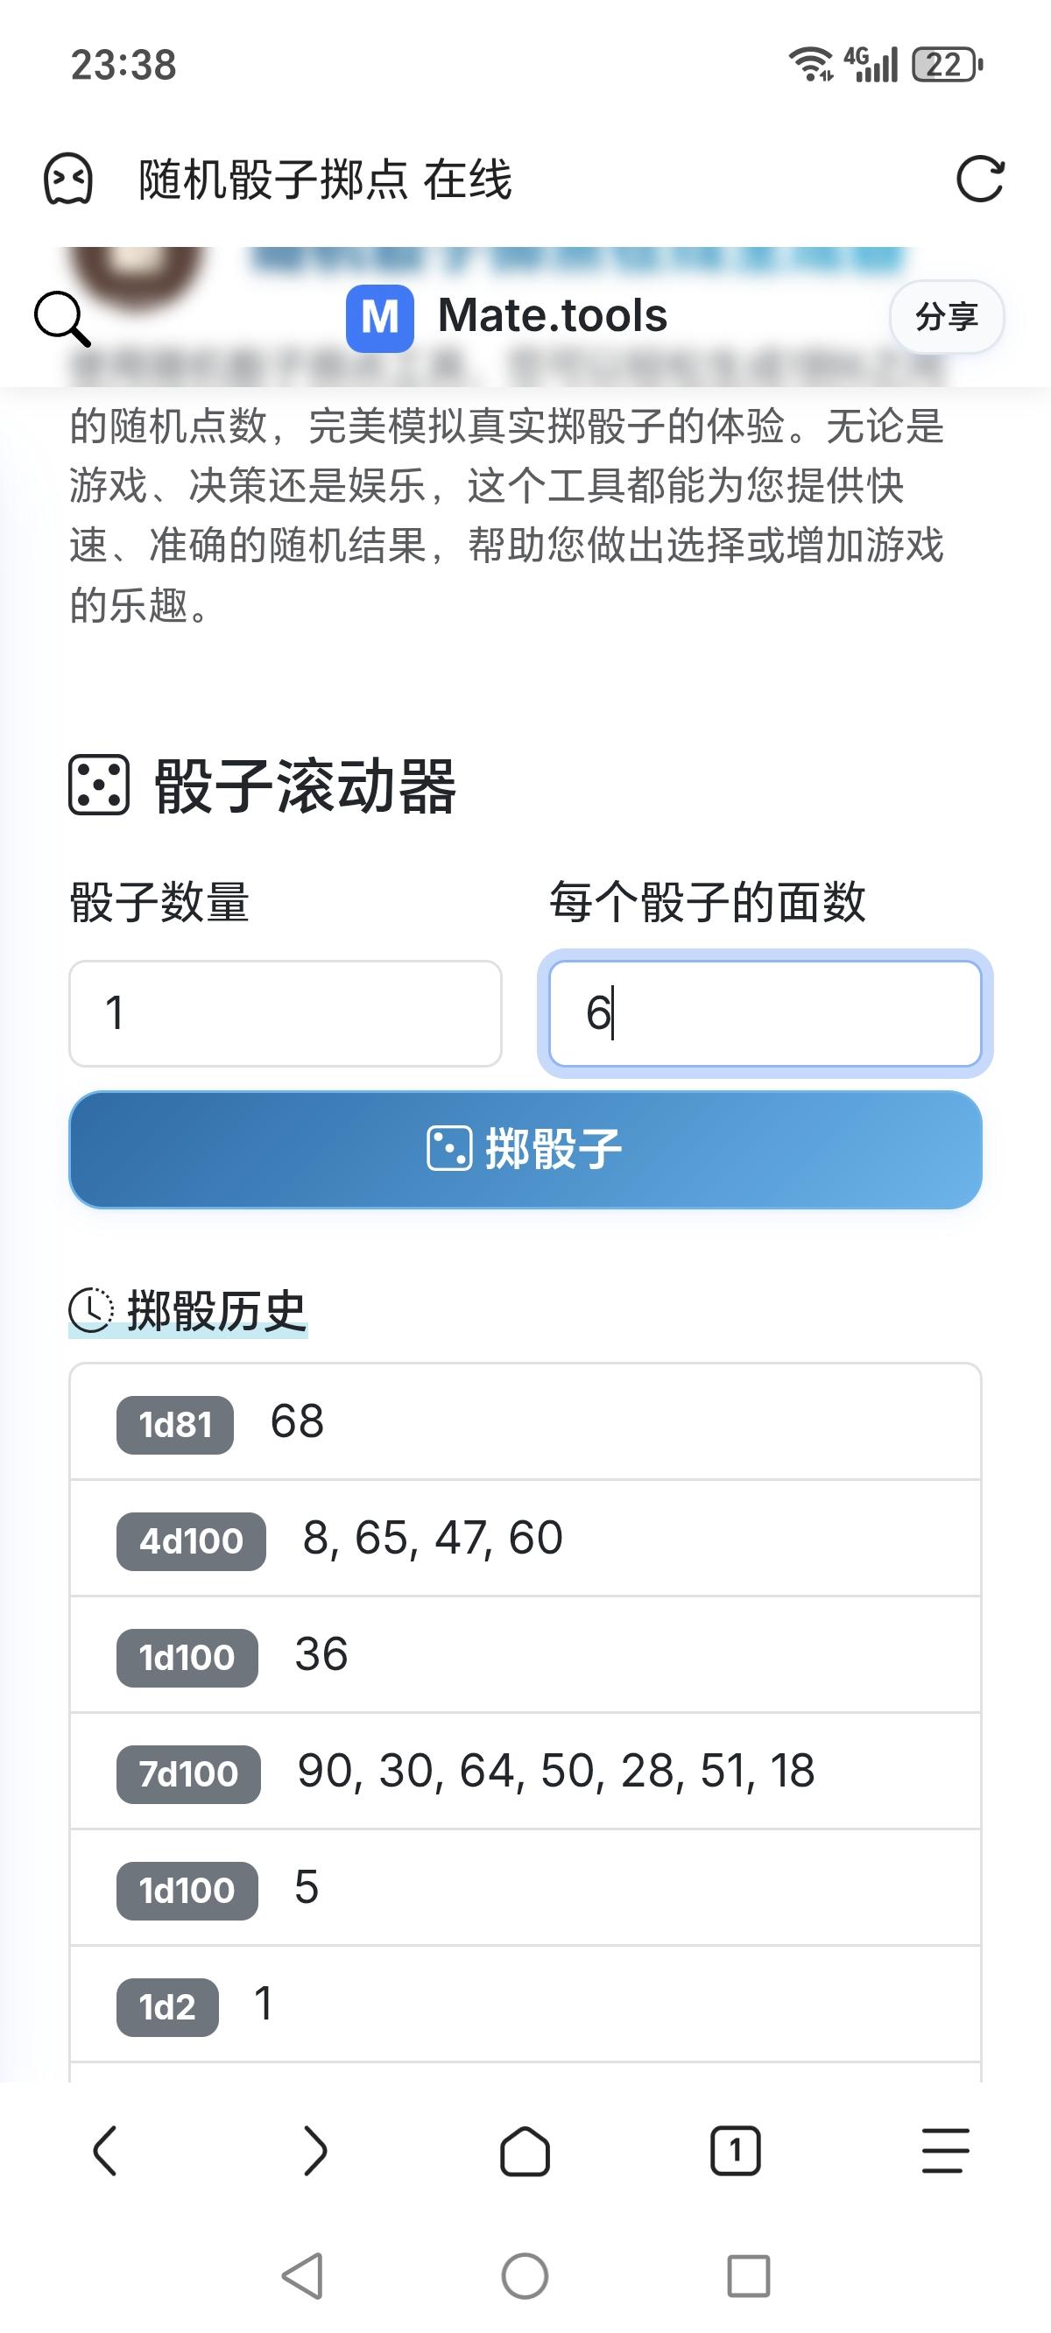This screenshot has height=2333, width=1051.
Task: Reload the page with refresh icon
Action: pyautogui.click(x=980, y=179)
